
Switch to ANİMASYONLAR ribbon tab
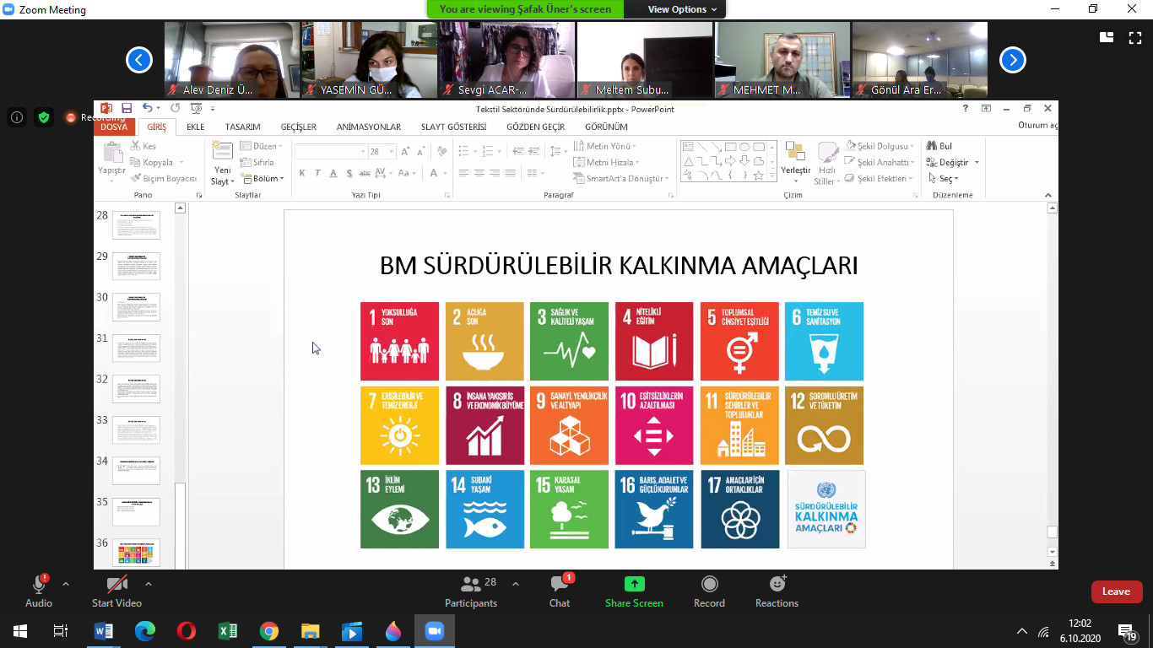pyautogui.click(x=369, y=127)
